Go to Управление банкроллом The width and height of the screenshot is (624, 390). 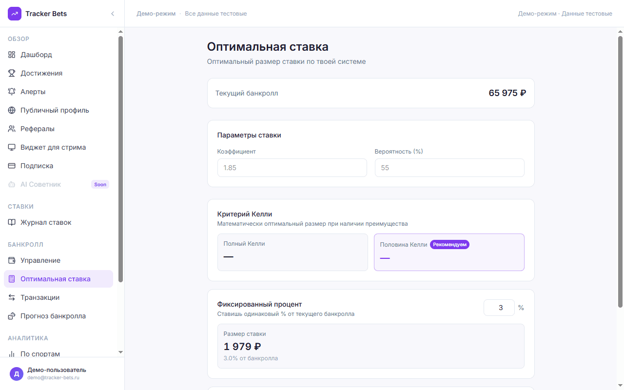tap(58, 260)
